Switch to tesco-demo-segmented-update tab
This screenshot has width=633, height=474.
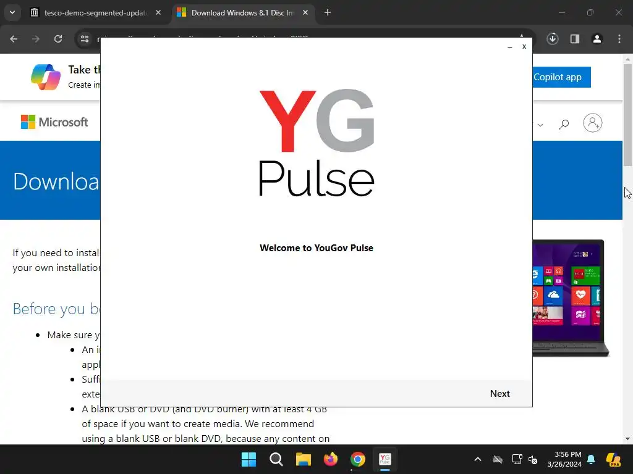coord(96,12)
